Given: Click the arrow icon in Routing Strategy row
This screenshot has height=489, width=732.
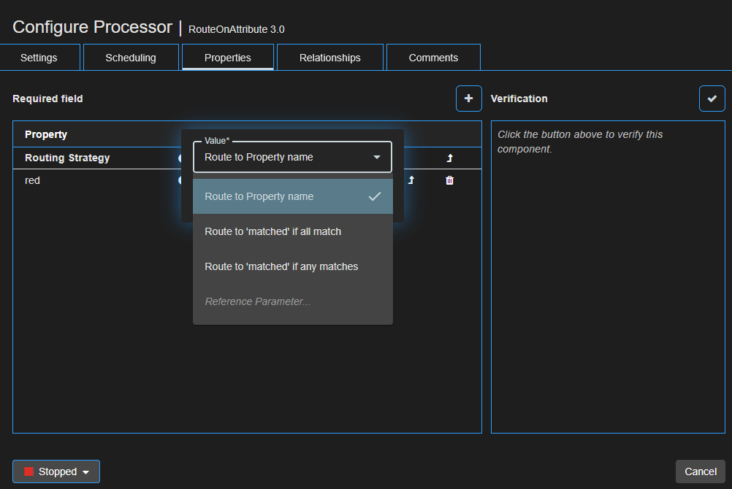Looking at the screenshot, I should (449, 158).
